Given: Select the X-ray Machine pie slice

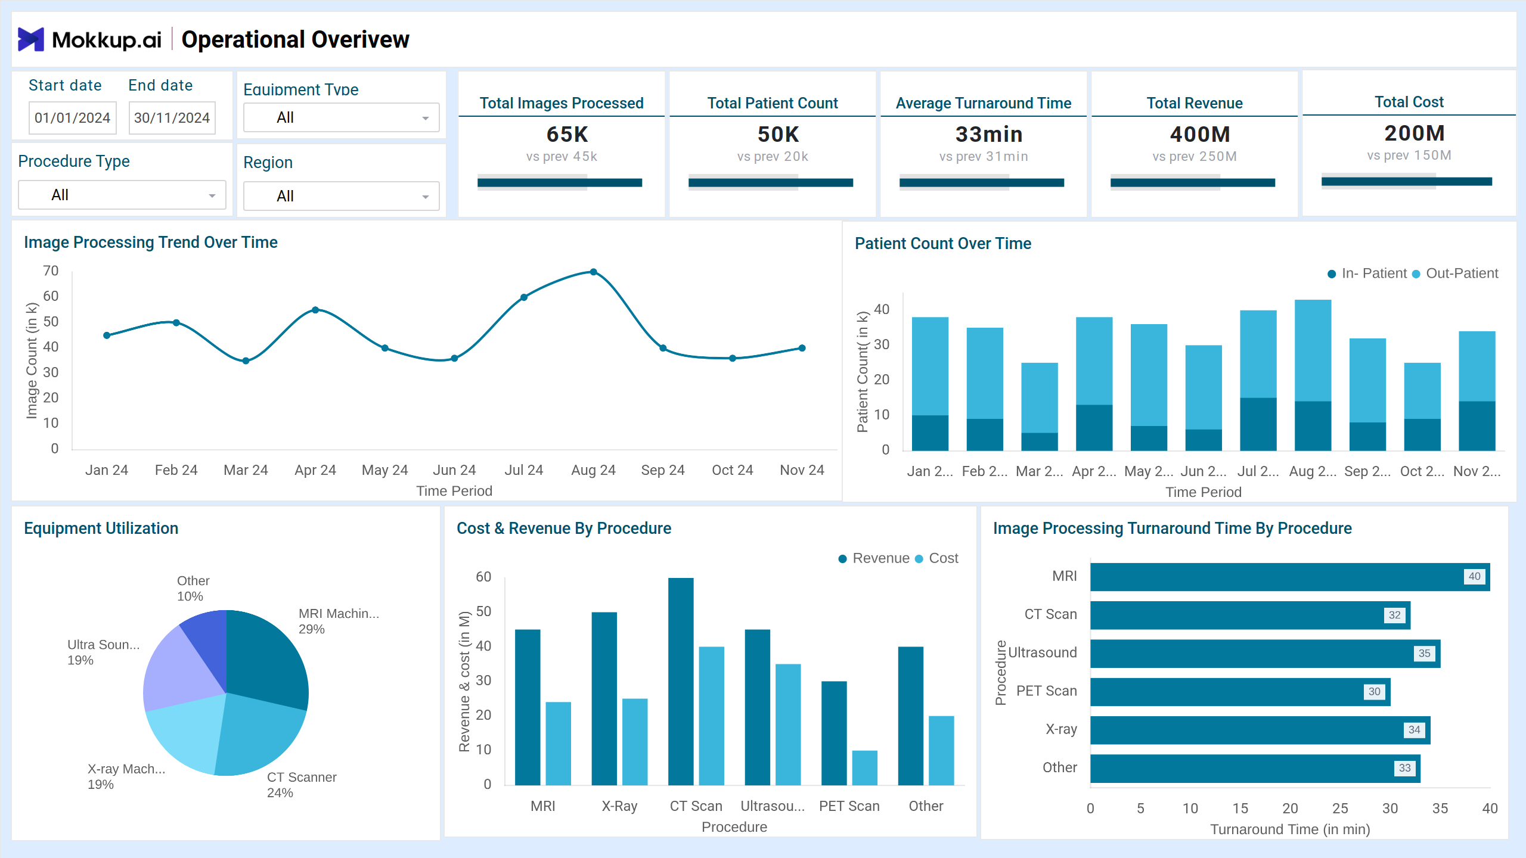Looking at the screenshot, I should [185, 733].
